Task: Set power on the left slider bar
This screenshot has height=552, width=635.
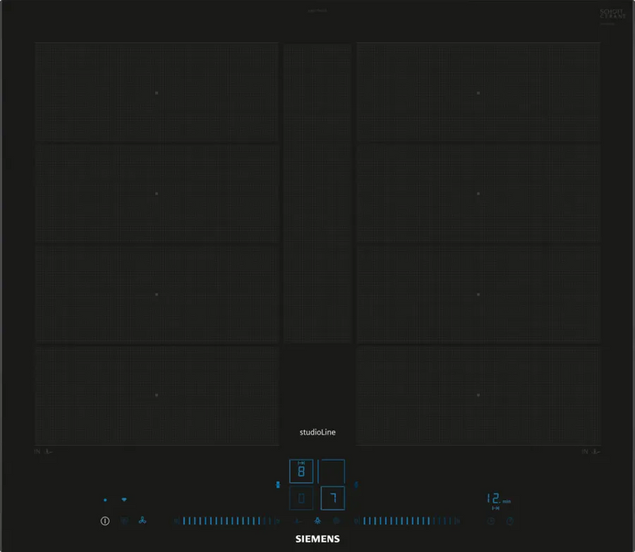Action: tap(224, 521)
